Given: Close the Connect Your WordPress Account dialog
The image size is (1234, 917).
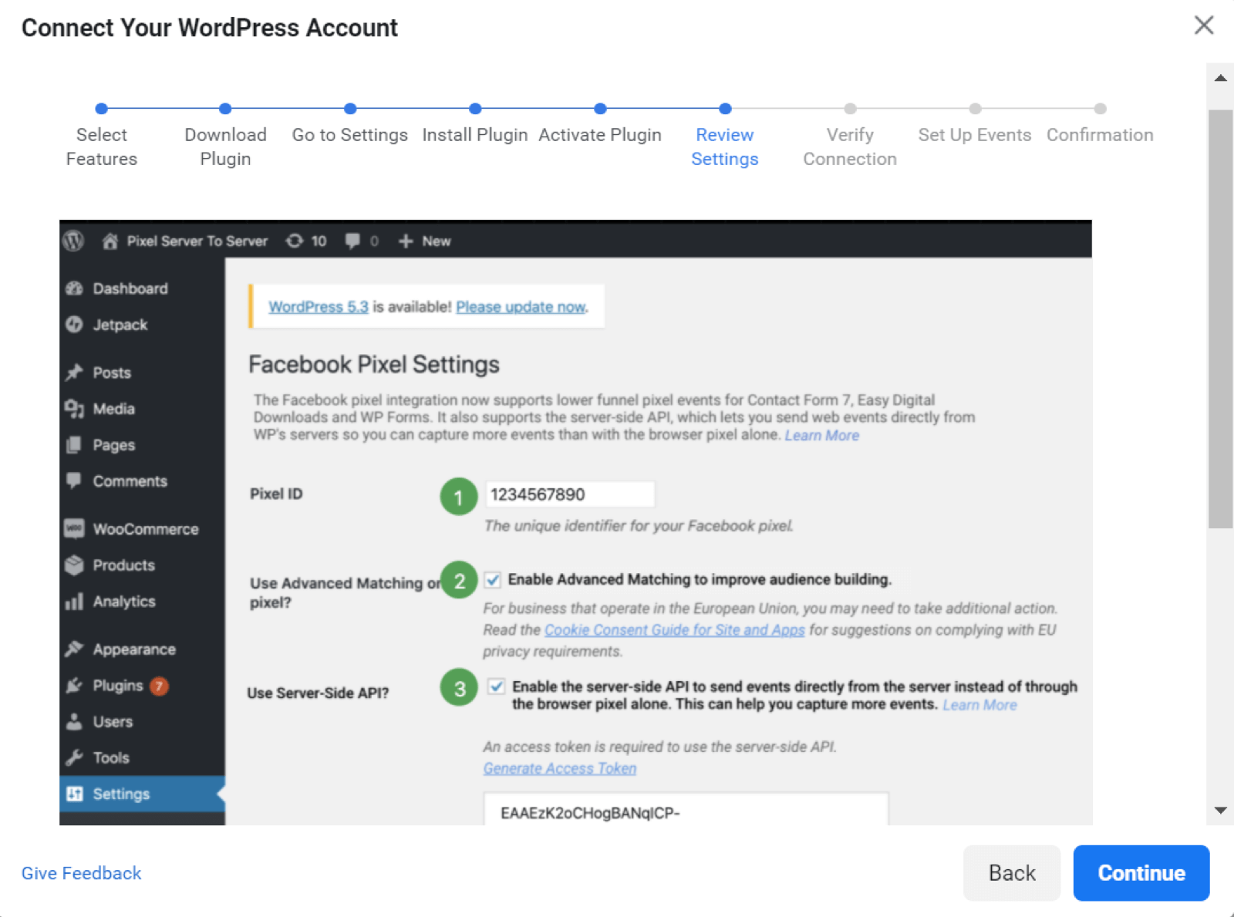Looking at the screenshot, I should [1203, 25].
